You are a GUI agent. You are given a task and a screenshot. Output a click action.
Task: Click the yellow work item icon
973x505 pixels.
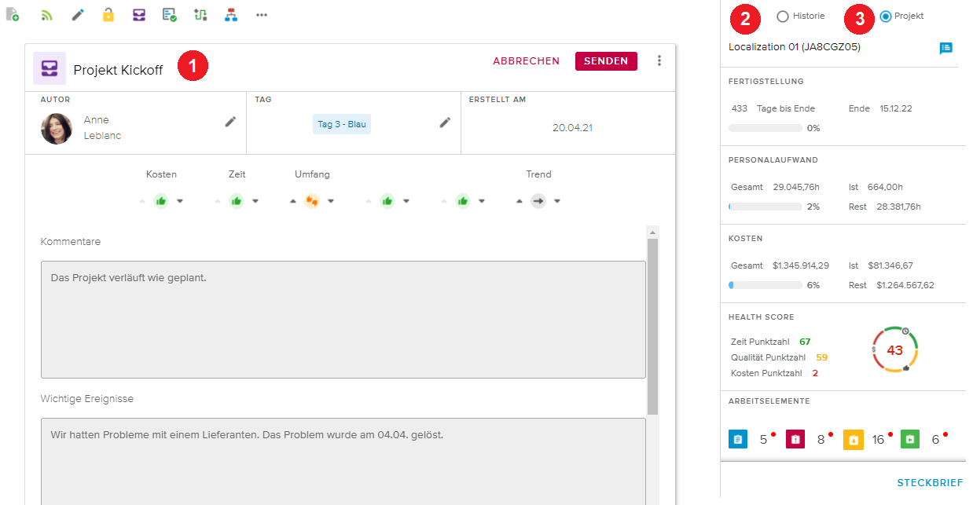tap(853, 439)
